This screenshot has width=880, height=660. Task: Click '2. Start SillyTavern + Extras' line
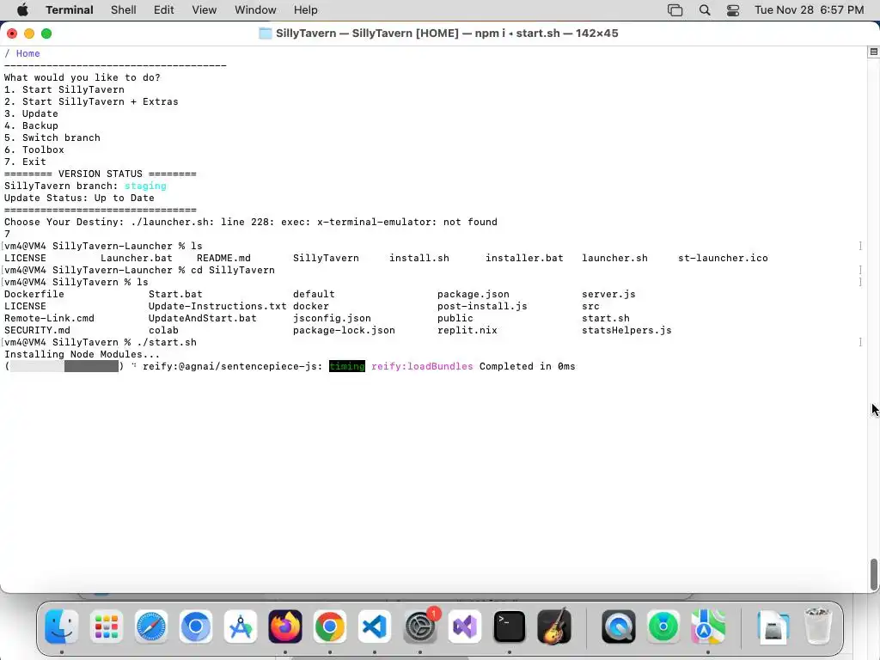(91, 101)
